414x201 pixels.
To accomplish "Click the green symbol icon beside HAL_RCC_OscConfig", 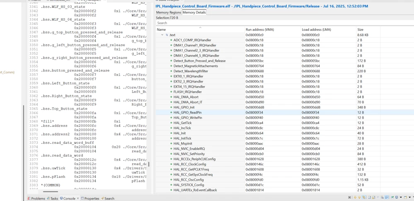I will pyautogui.click(x=171, y=179).
